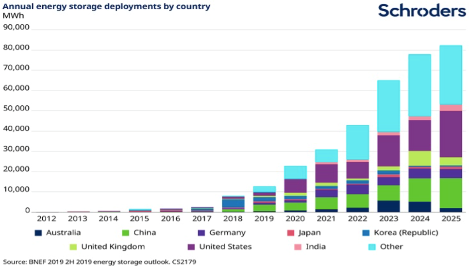Viewport: 469px width, 267px height.
Task: Click the Australia segment of 2023 bar
Action: coord(388,206)
